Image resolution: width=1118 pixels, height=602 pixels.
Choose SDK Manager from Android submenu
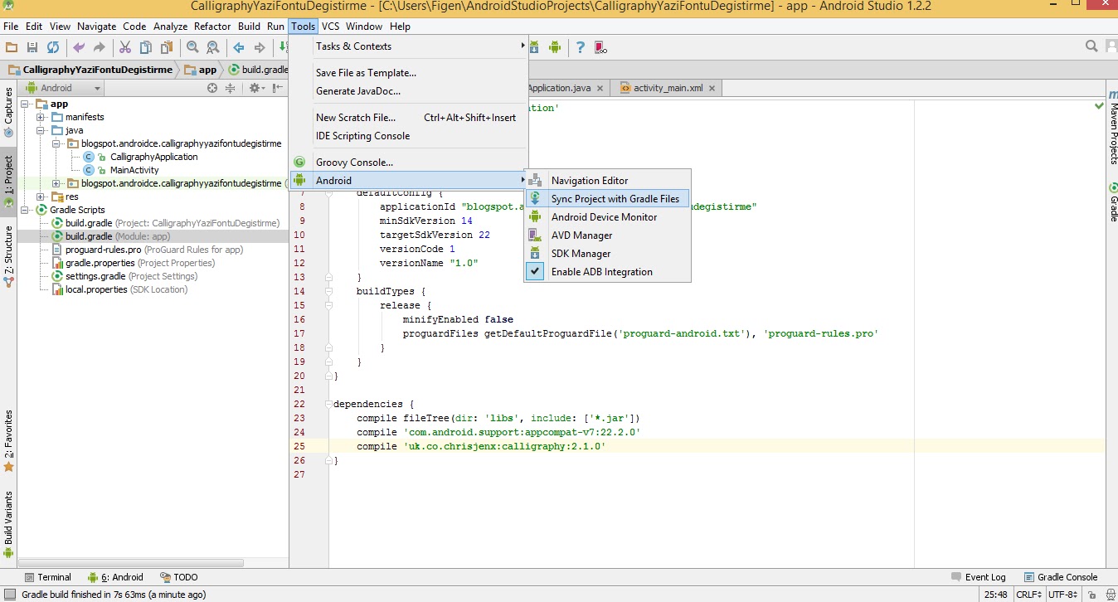pos(581,254)
